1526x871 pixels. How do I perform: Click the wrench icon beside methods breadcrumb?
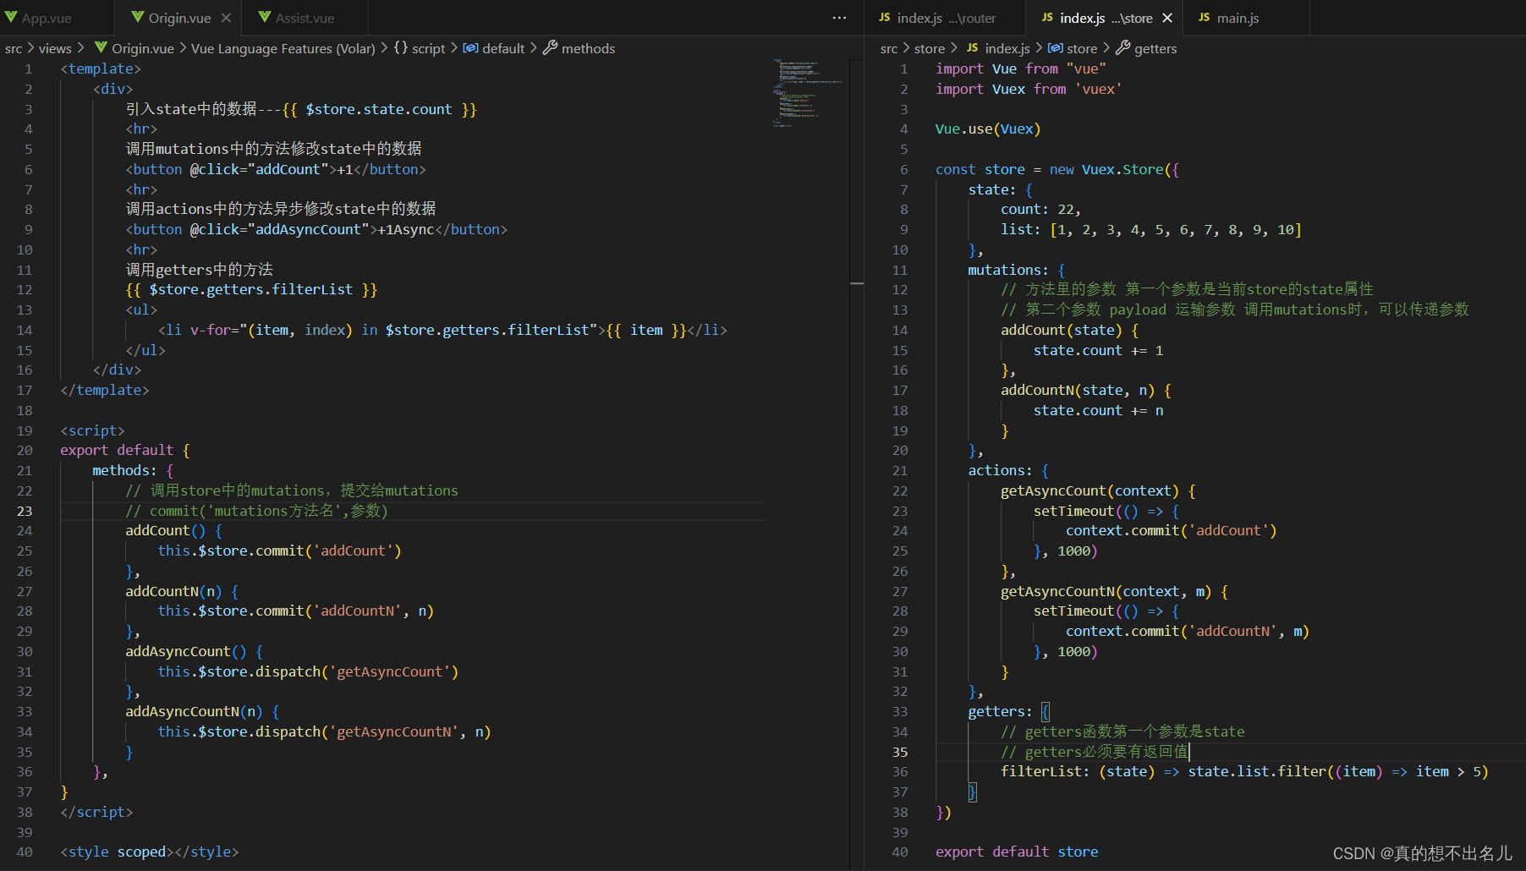point(550,47)
